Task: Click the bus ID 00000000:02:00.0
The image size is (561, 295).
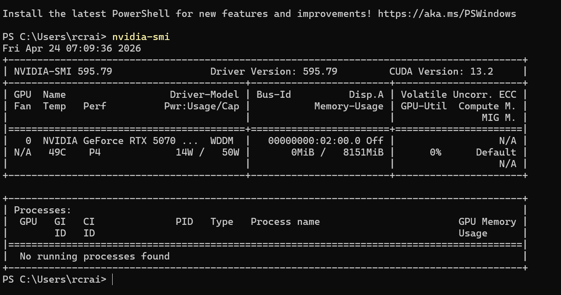Action: (x=314, y=141)
